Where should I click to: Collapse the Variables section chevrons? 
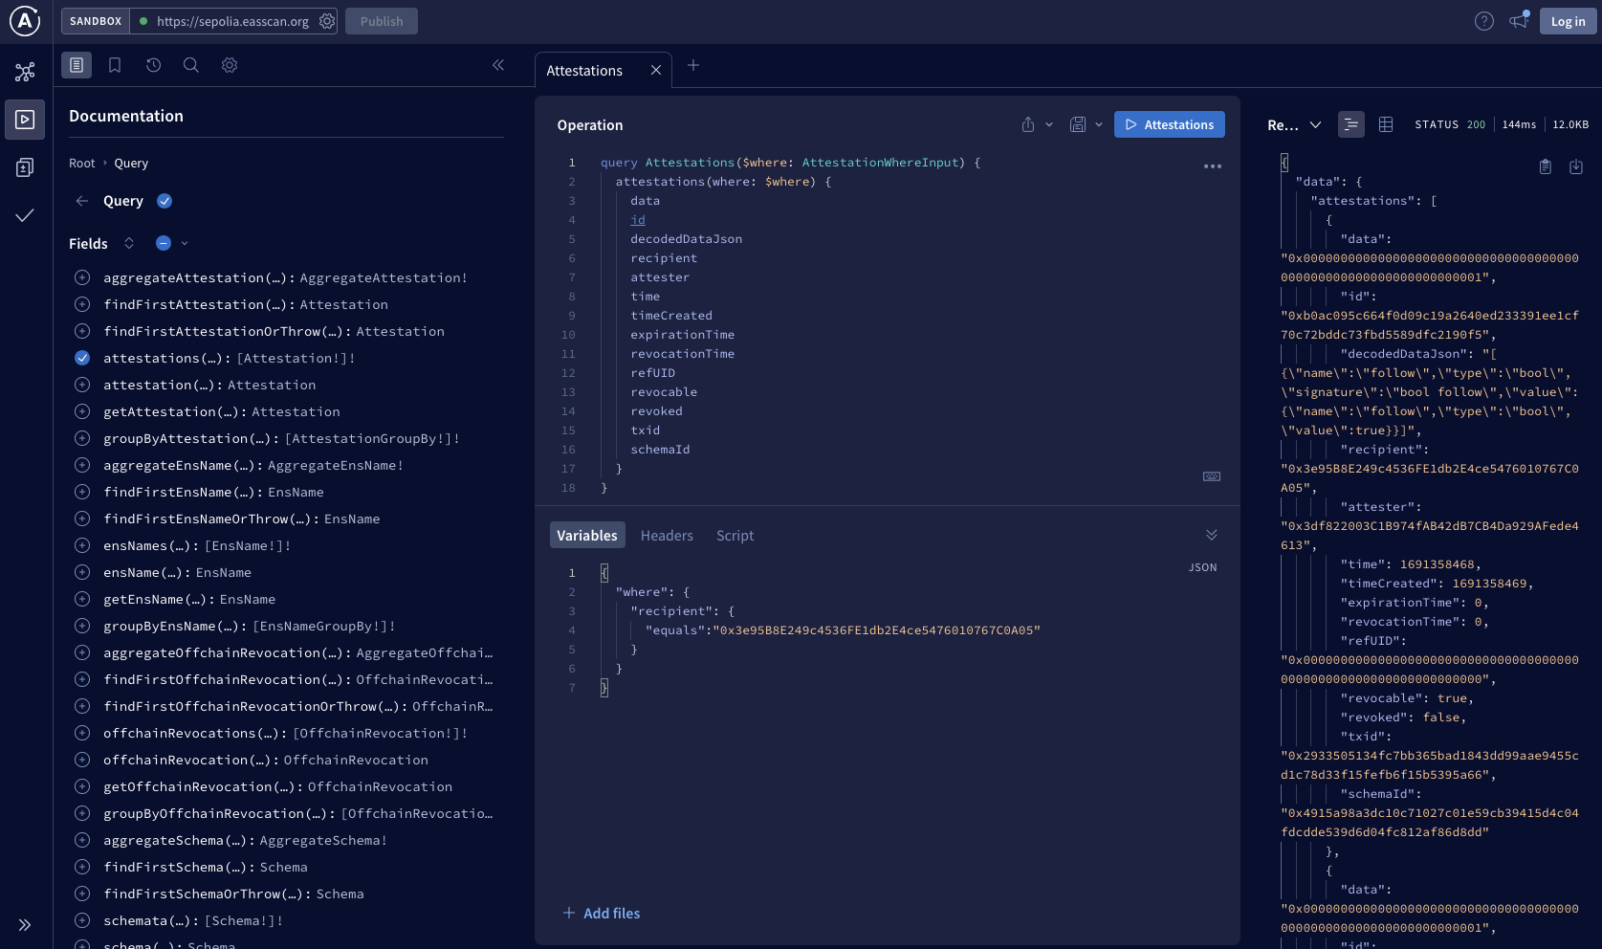[1211, 535]
